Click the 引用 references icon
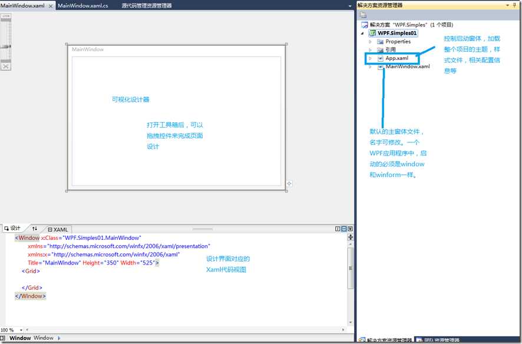522x344 pixels. point(380,50)
